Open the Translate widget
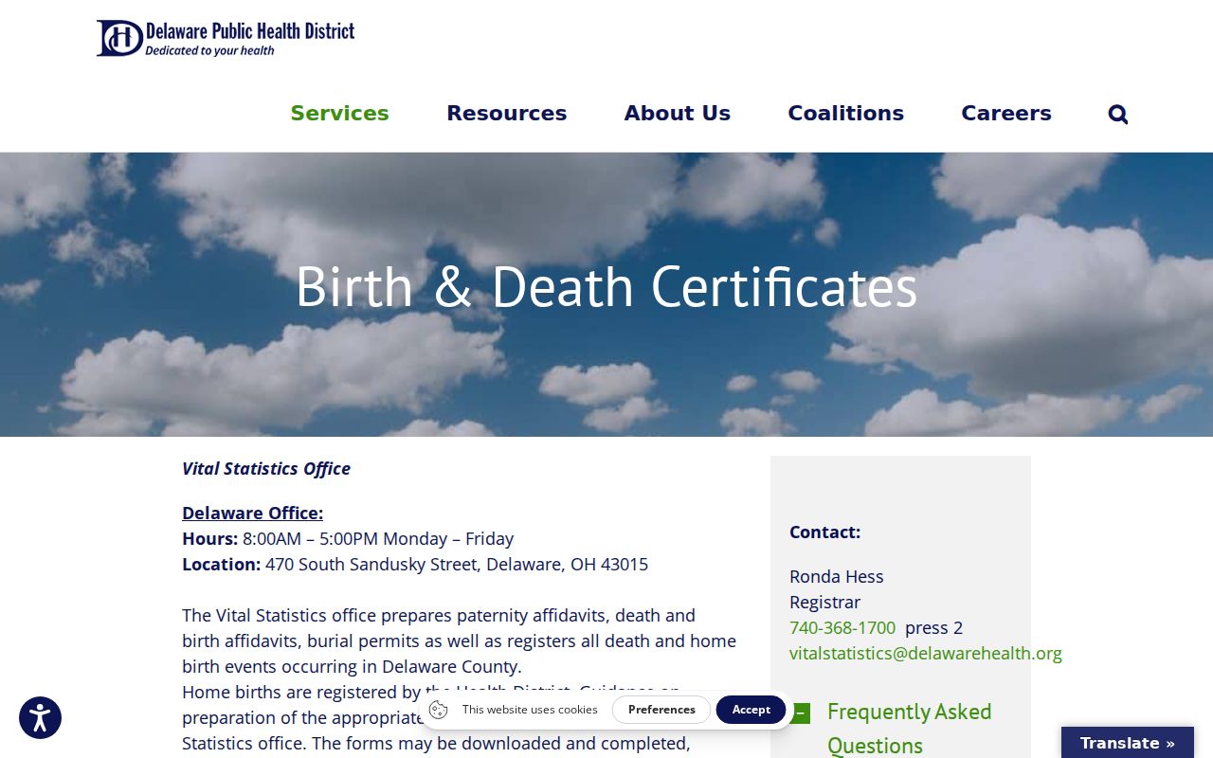 click(x=1127, y=743)
